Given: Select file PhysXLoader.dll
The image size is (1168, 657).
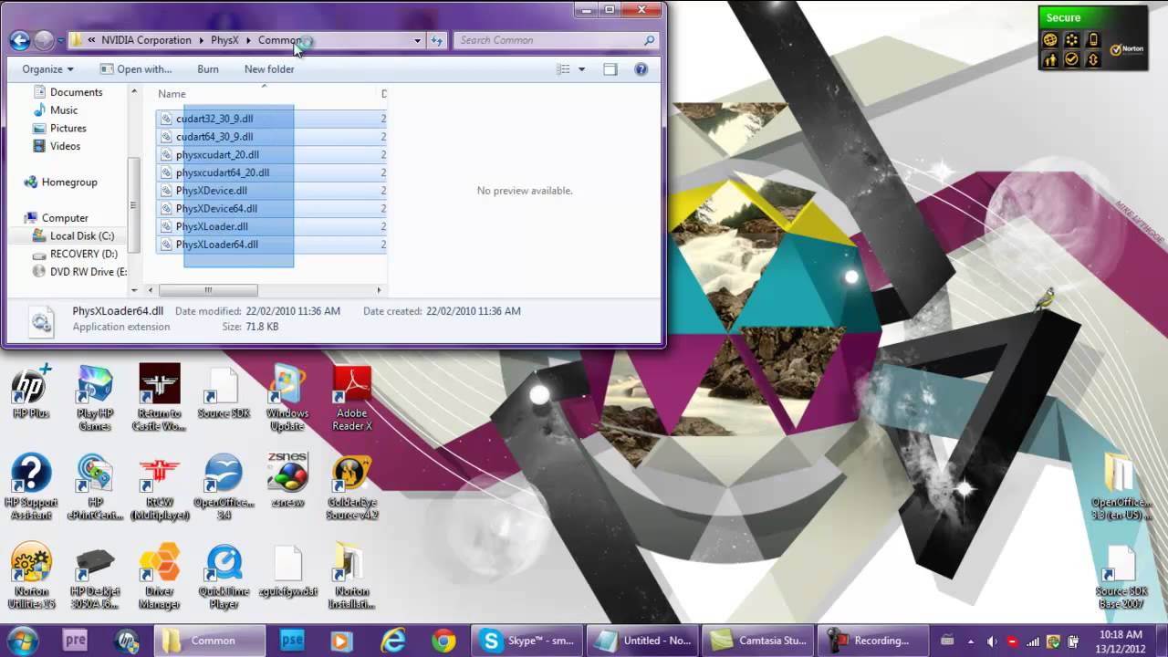Looking at the screenshot, I should click(212, 226).
